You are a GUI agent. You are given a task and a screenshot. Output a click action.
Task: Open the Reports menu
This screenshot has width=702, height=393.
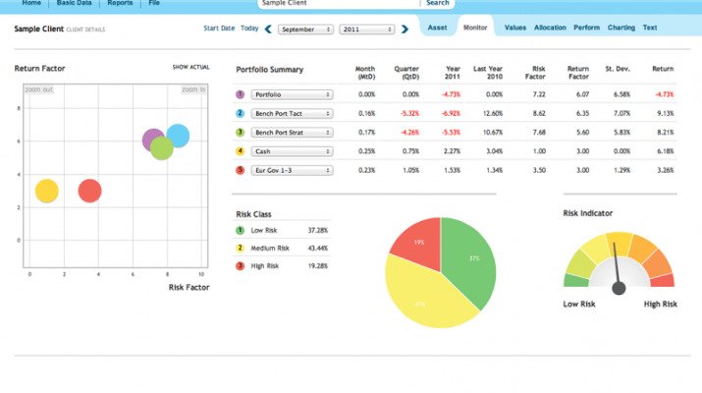click(x=120, y=4)
